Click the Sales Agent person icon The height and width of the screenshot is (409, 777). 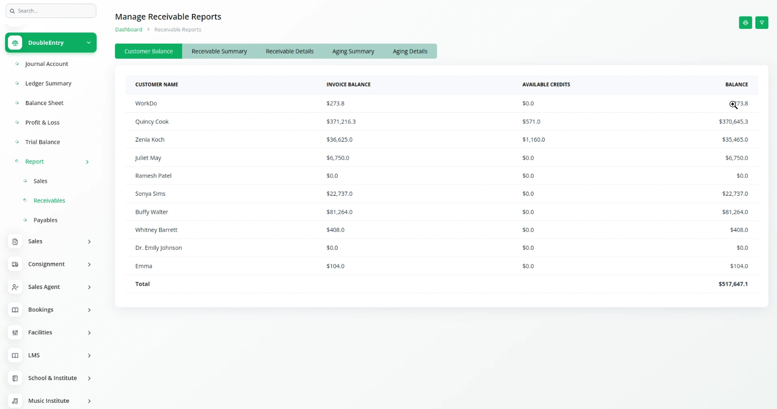click(x=15, y=287)
